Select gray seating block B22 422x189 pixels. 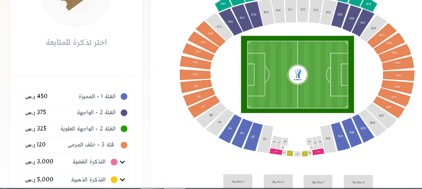pos(303,10)
